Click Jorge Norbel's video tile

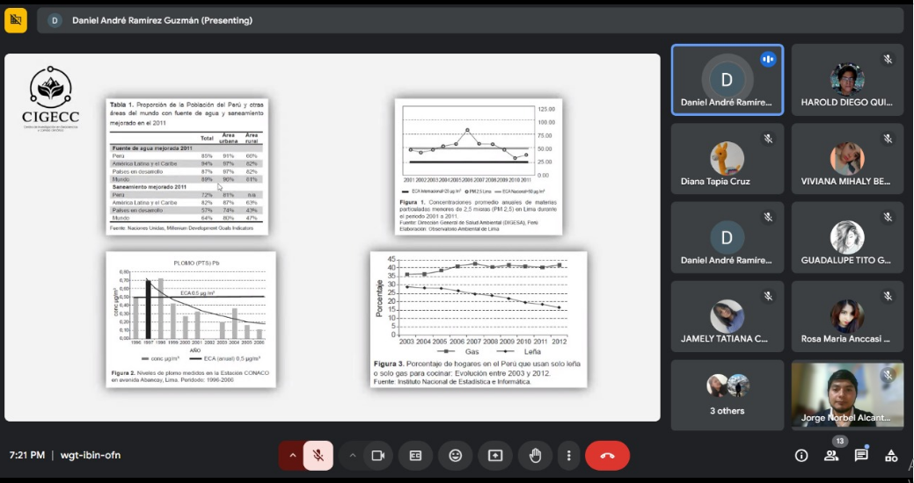point(846,395)
